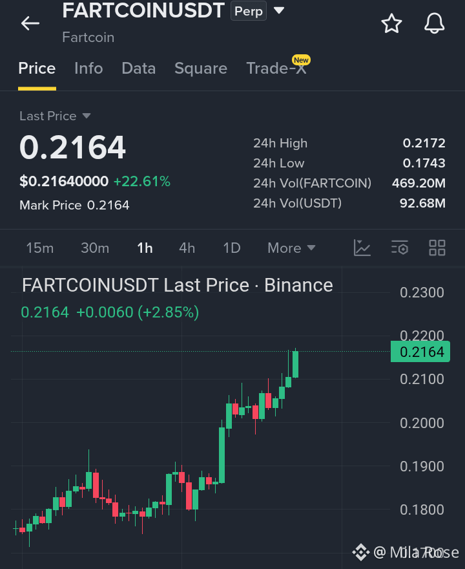Add FARTCOINUSDT to favorites with star icon
465x569 pixels.
pos(391,23)
